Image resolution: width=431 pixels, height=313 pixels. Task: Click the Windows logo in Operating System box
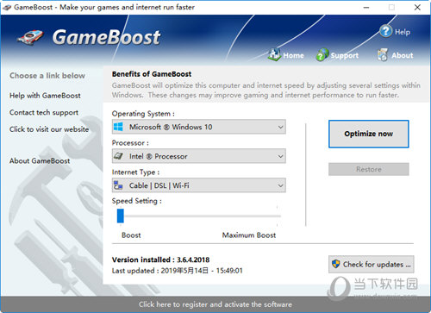[x=118, y=127]
